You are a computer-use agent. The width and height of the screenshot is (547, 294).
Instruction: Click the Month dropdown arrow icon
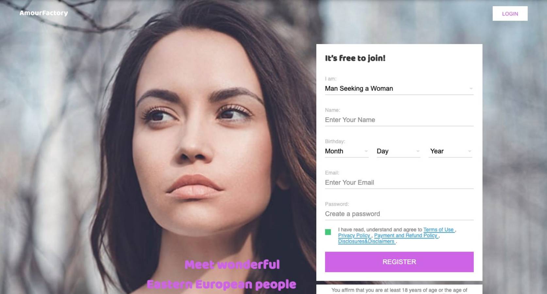pyautogui.click(x=366, y=151)
